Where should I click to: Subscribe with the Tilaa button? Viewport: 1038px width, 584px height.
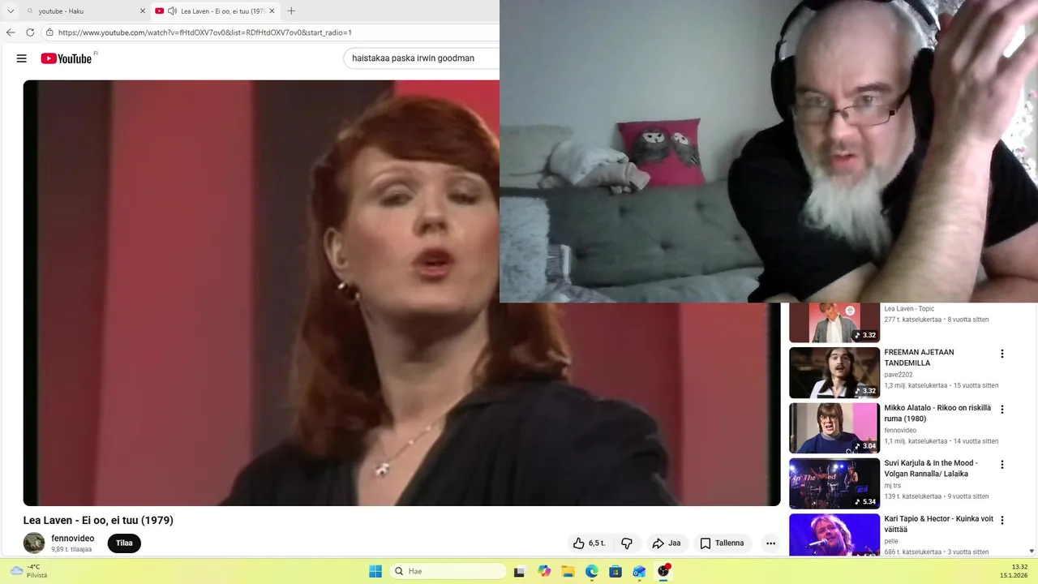tap(124, 543)
